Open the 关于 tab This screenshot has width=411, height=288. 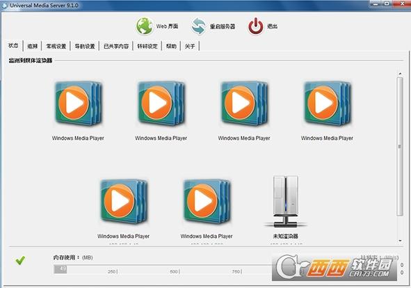click(x=190, y=47)
